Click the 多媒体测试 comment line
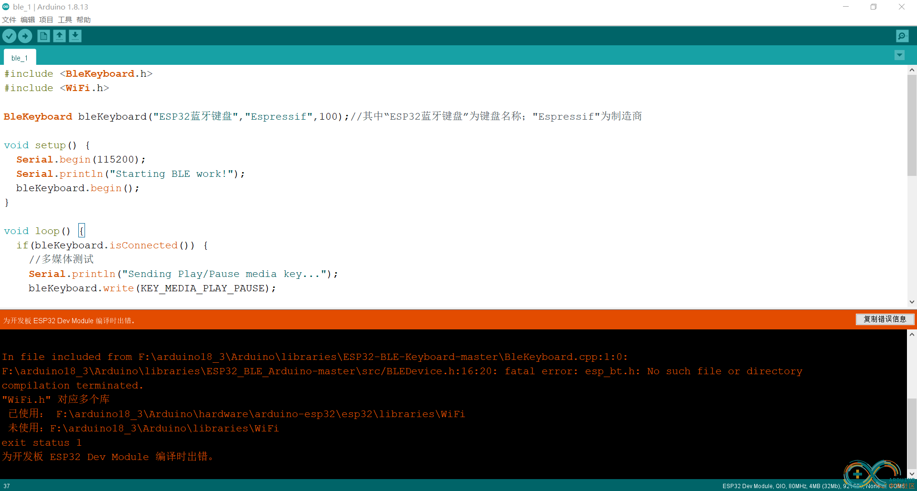Viewport: 917px width, 491px height. pyautogui.click(x=61, y=259)
